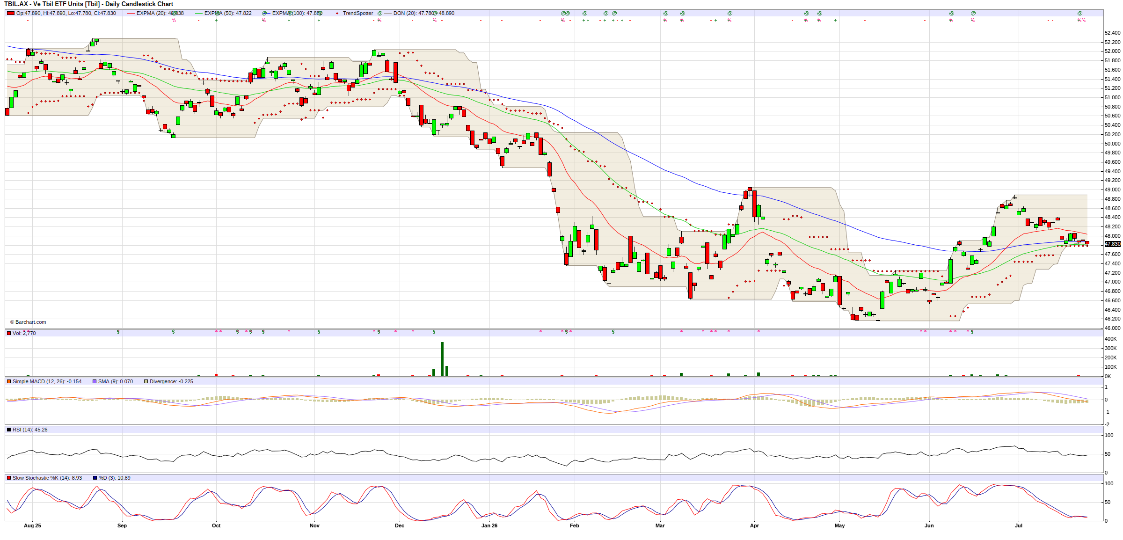Click the Divergence legend swatch

pyautogui.click(x=146, y=381)
